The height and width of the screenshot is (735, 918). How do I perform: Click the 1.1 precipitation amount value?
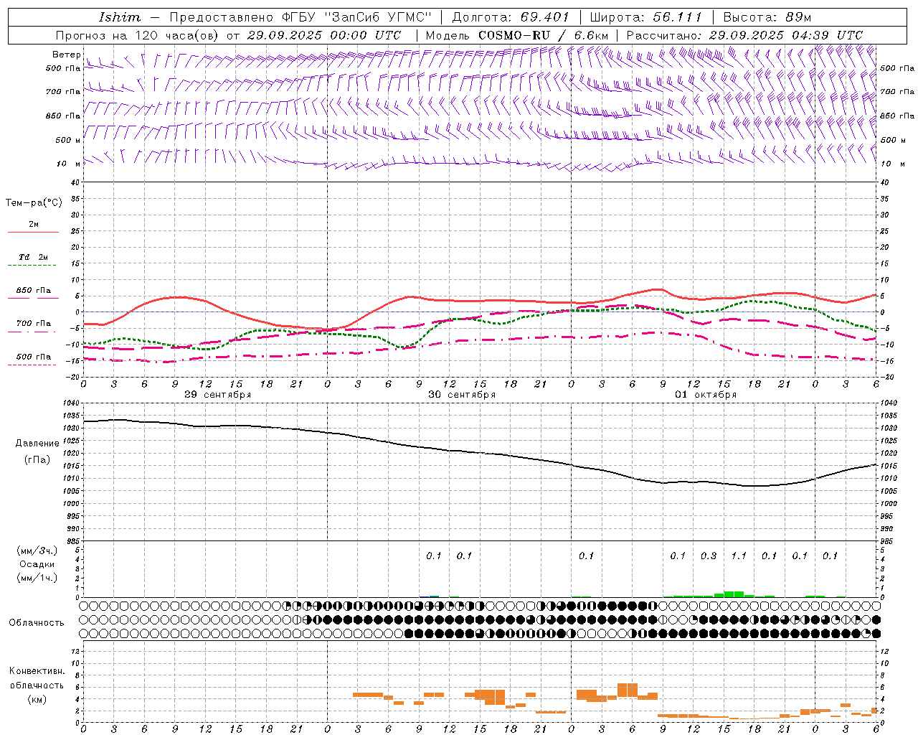click(x=739, y=556)
